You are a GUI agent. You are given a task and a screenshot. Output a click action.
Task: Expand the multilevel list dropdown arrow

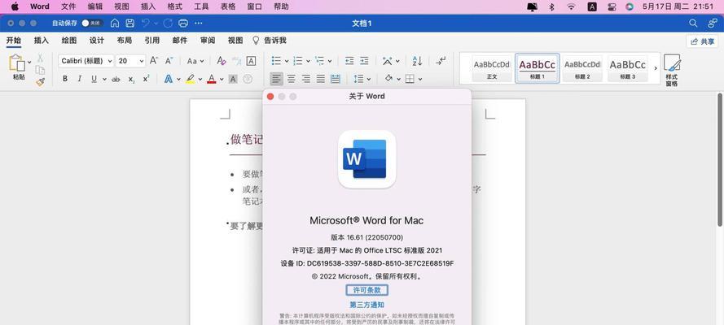point(330,61)
